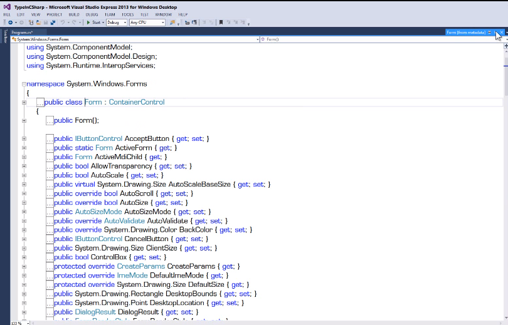Open the VIEW menu
This screenshot has width=508, height=325.
(36, 14)
